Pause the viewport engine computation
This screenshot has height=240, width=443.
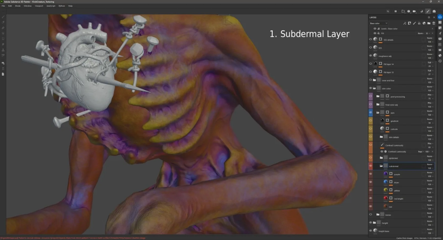coord(396,11)
